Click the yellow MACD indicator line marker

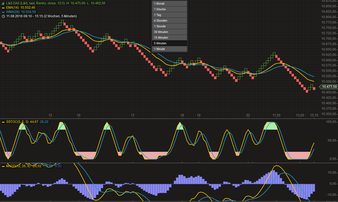(x=3, y=166)
